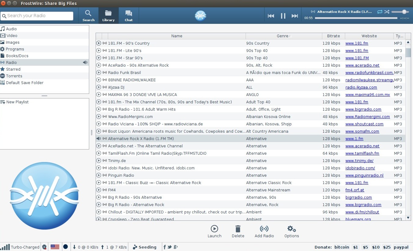Click the FrostWire logo in the top bar

200,16
